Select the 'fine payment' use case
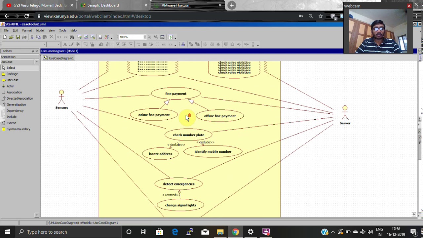This screenshot has height=238, width=423. pyautogui.click(x=176, y=94)
